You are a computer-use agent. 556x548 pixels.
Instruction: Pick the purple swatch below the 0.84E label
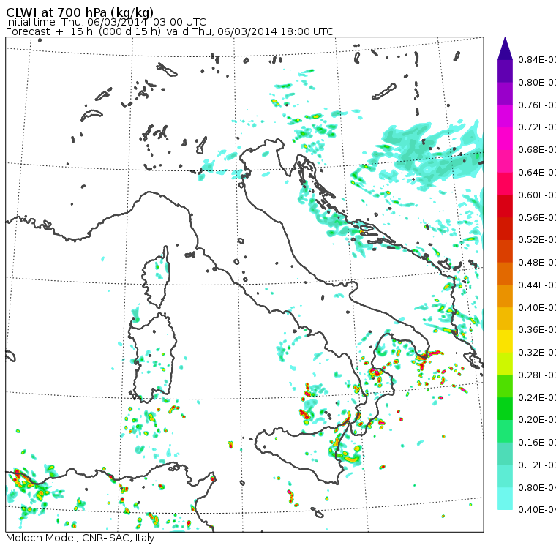click(505, 71)
